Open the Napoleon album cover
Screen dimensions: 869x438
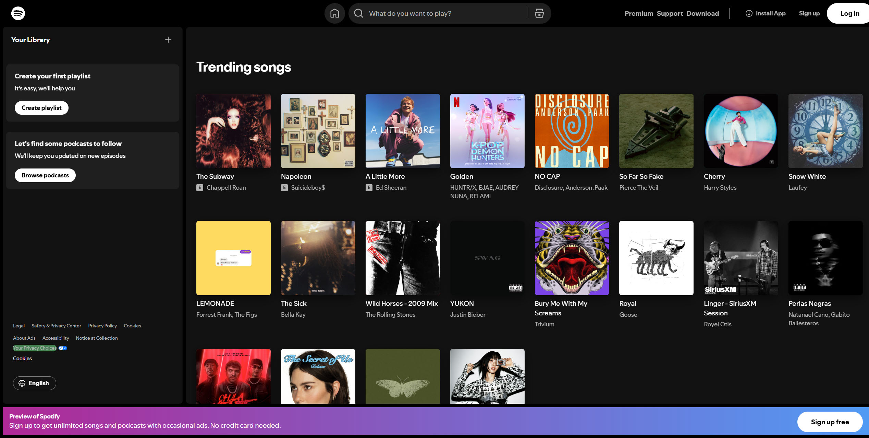click(318, 131)
